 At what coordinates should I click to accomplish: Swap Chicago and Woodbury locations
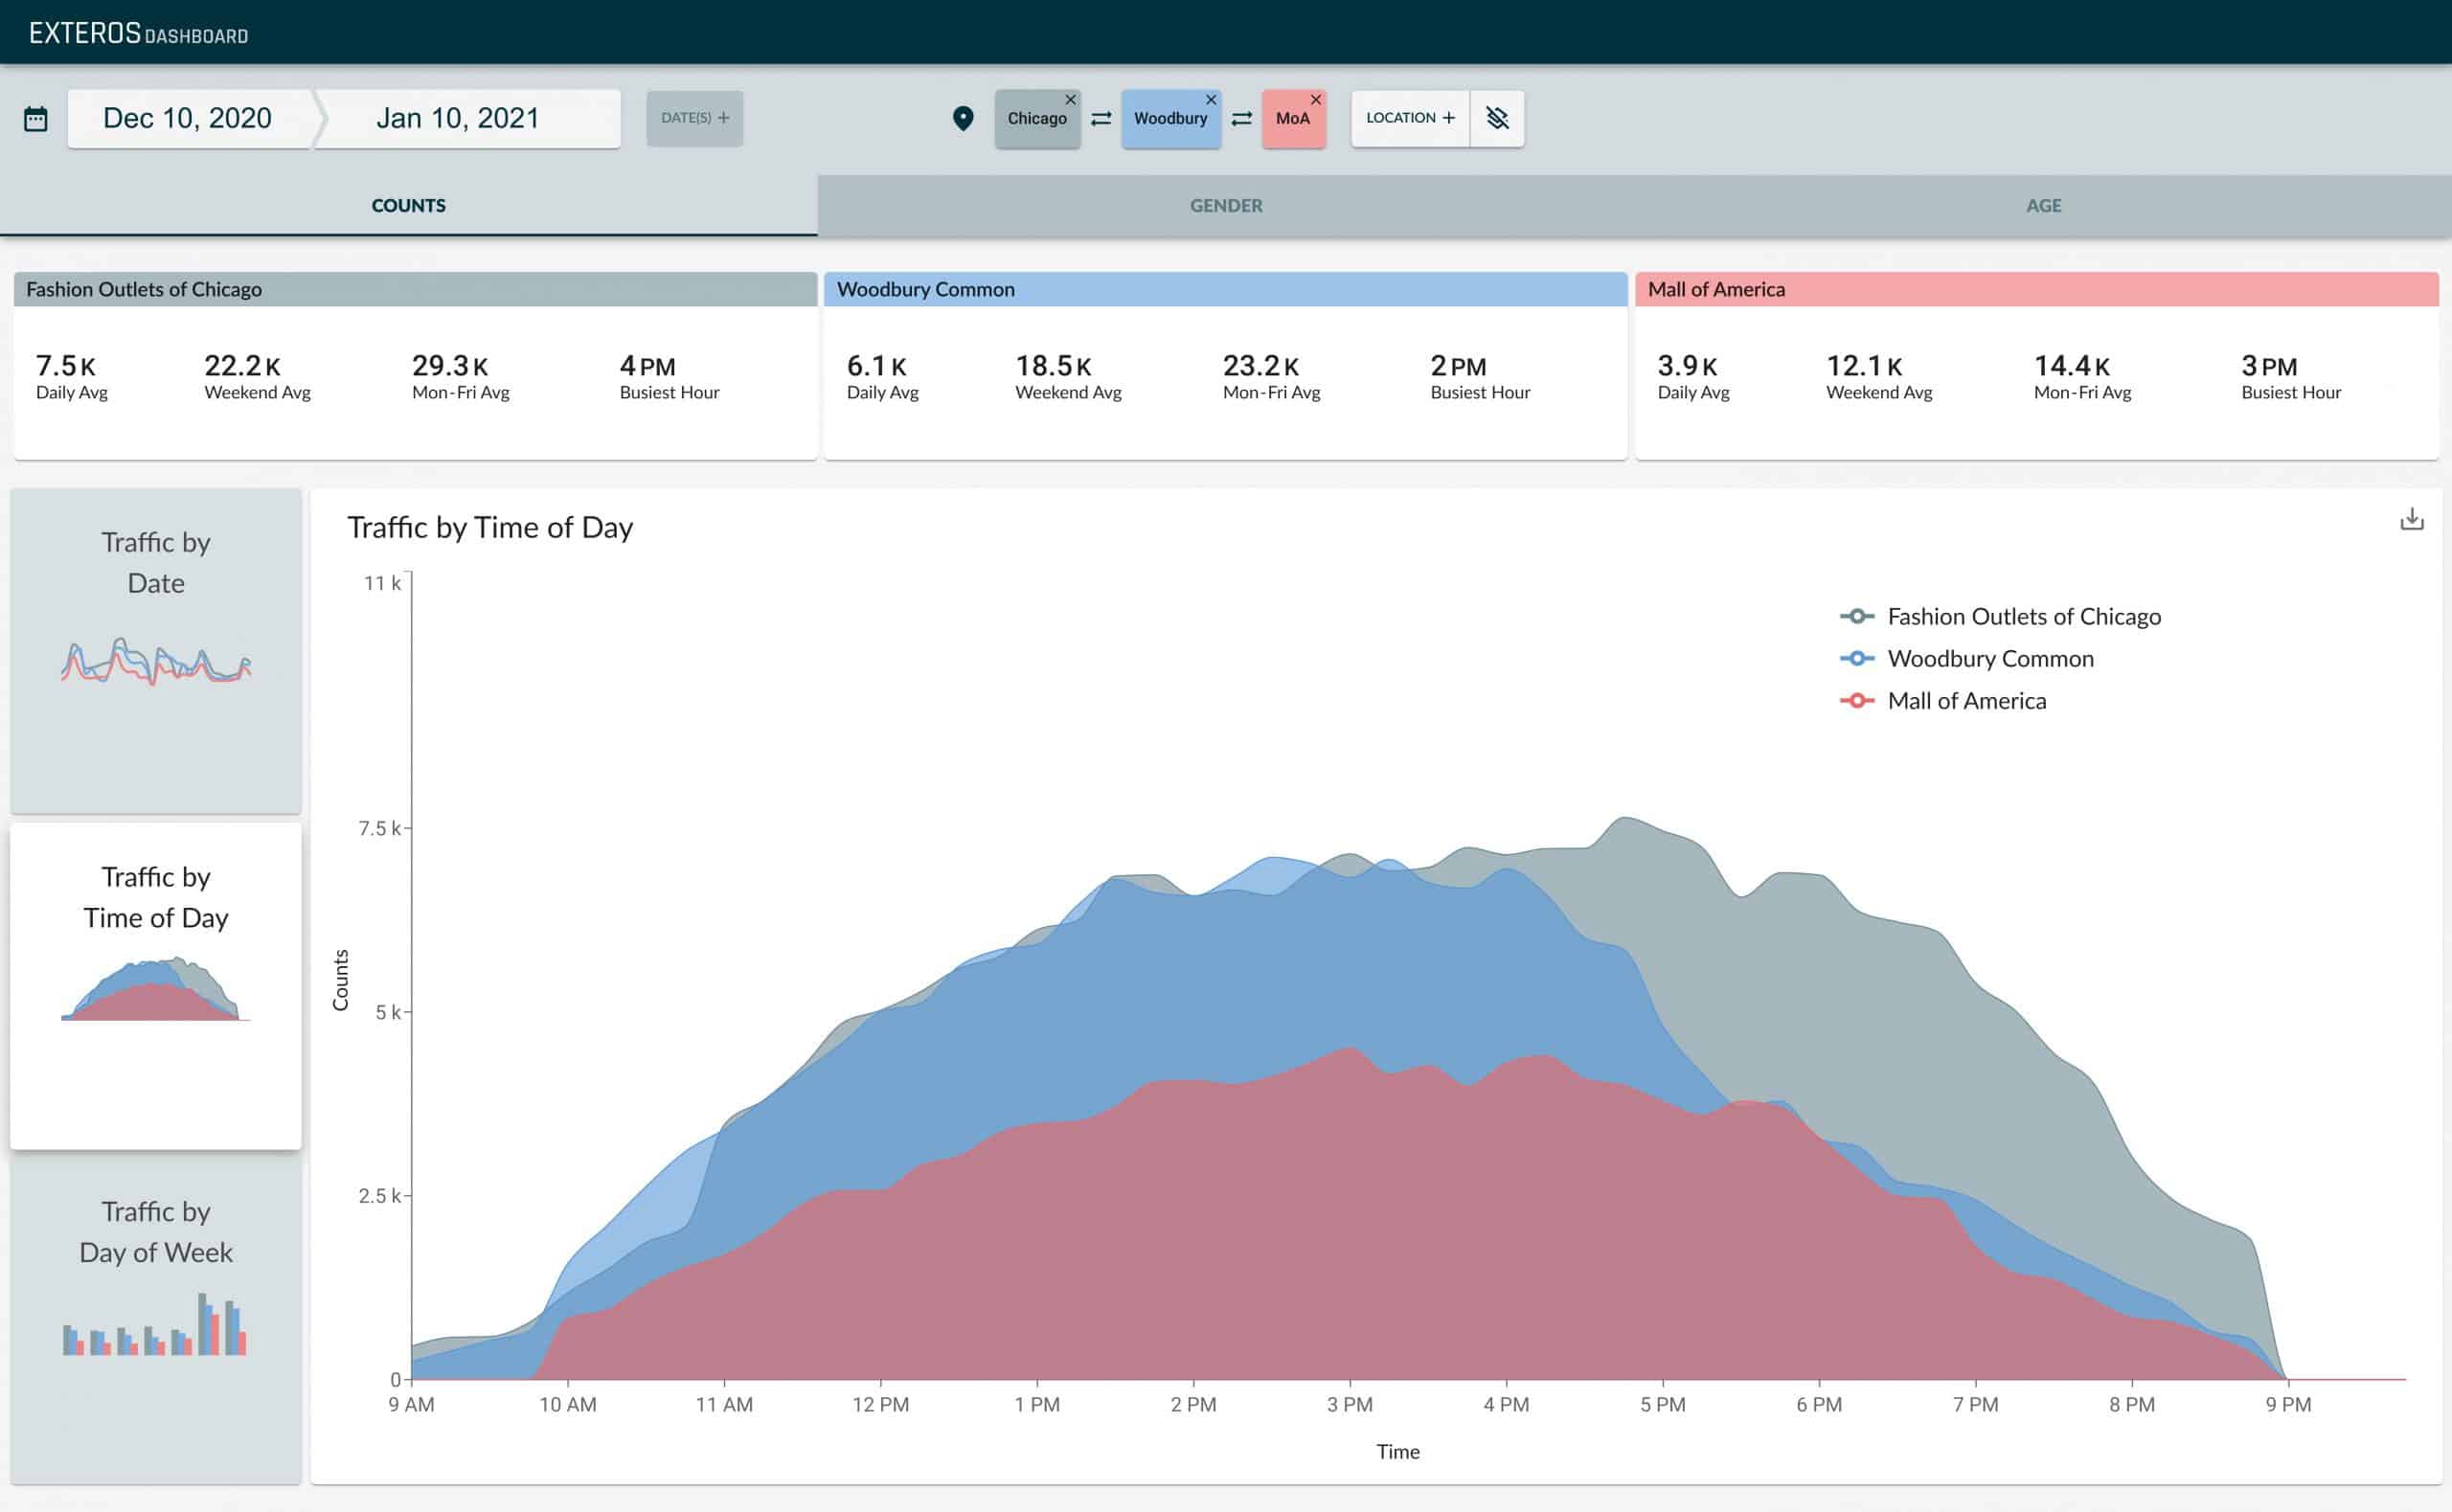[x=1101, y=119]
